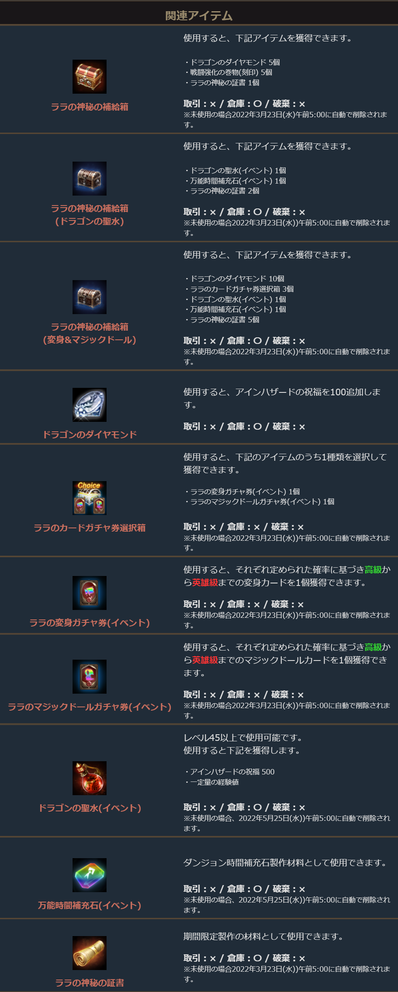The height and width of the screenshot is (992, 398).
Task: Click the red treasure chest ララの神秘の補給箱 icon
Action: click(x=90, y=77)
